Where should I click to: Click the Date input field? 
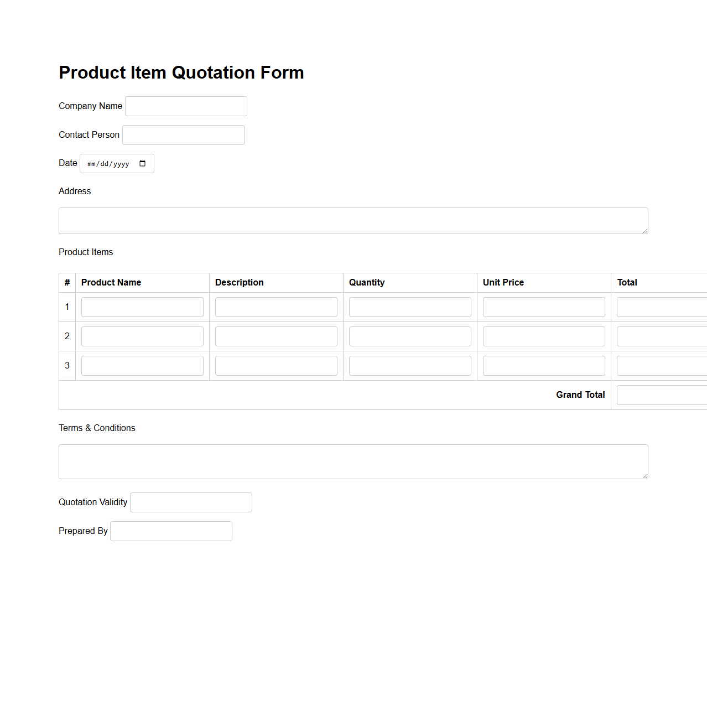[x=109, y=163]
